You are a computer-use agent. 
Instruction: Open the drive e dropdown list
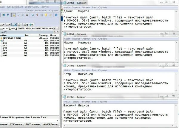pyautogui.click(x=7, y=28)
